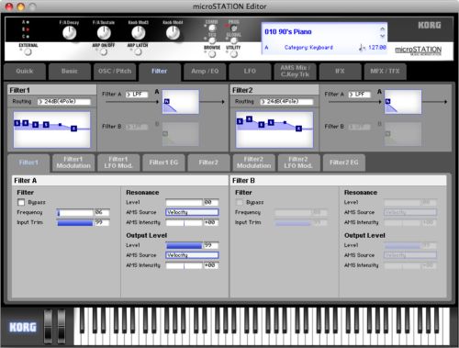The image size is (459, 348).
Task: Click the EXTERNAL round button
Action: [28, 52]
